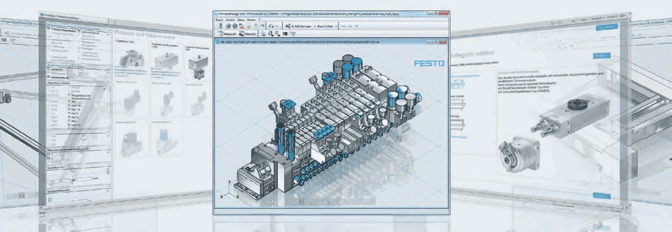Toggle the pneumatisch checkbox in left window
672x232 pixels.
pyautogui.click(x=48, y=77)
